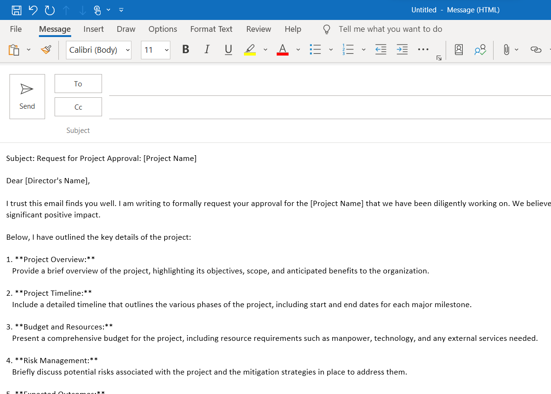Image resolution: width=551 pixels, height=394 pixels.
Task: Click the '**Project Overview:**' heading text
Action: [x=55, y=259]
